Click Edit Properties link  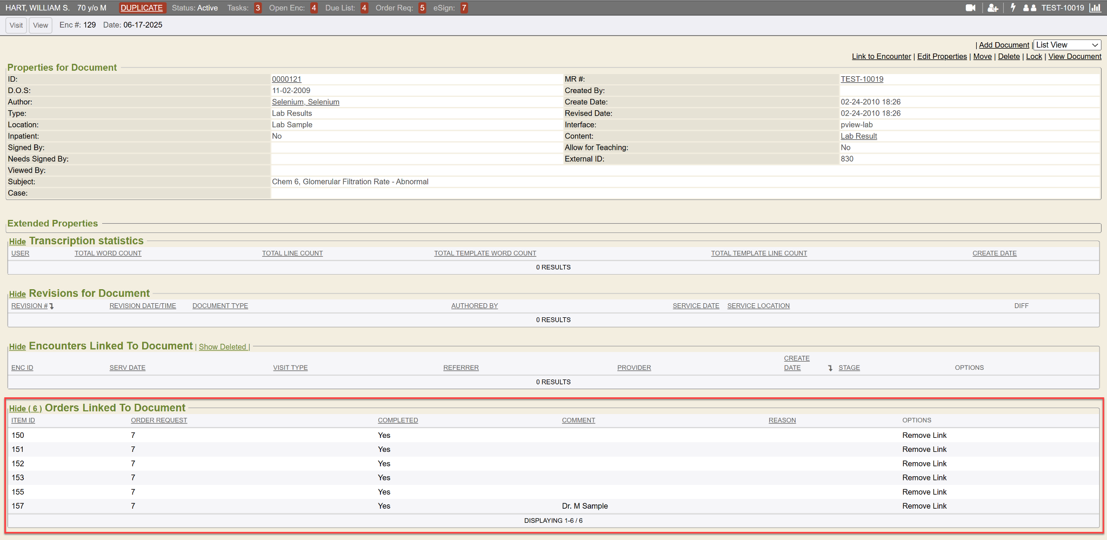click(942, 56)
